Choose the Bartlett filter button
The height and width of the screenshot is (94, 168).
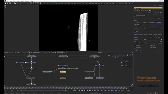[145, 23]
